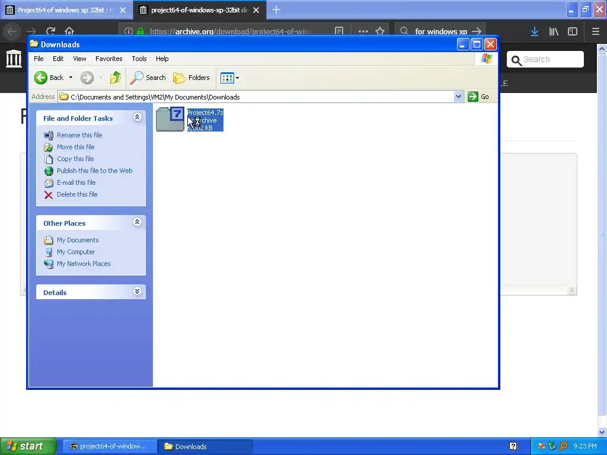The image size is (607, 455).
Task: Open the Favorites menu
Action: click(x=109, y=59)
